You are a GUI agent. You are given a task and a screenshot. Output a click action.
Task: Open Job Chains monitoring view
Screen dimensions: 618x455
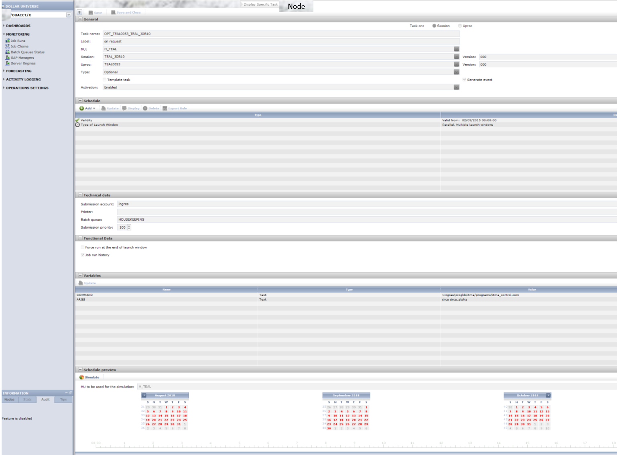point(19,47)
